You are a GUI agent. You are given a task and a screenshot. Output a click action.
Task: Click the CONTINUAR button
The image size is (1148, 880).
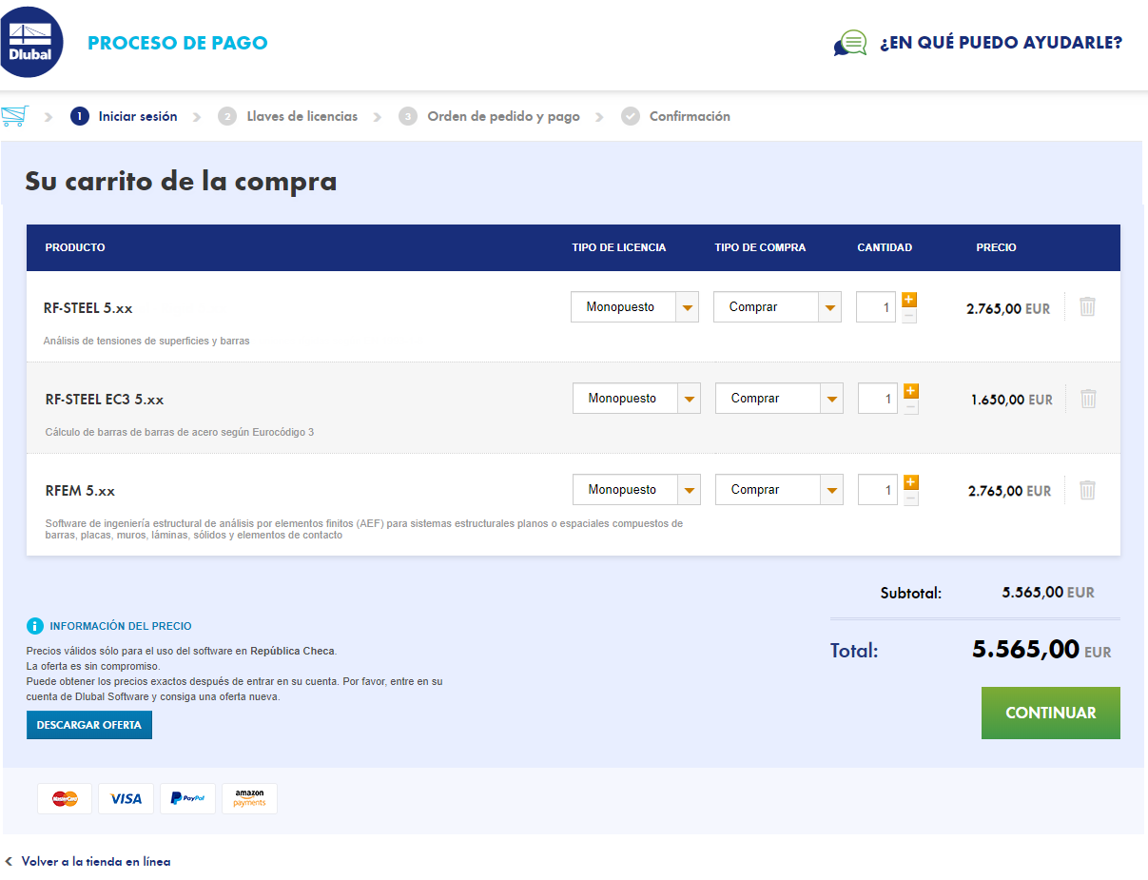click(x=1051, y=713)
